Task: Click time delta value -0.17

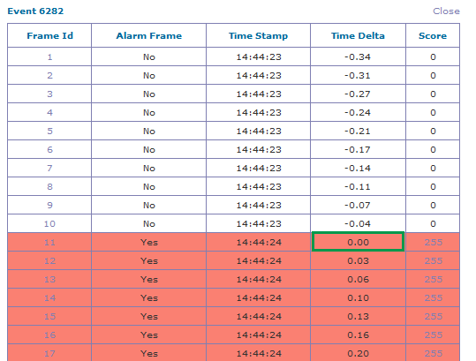Action: pos(358,149)
